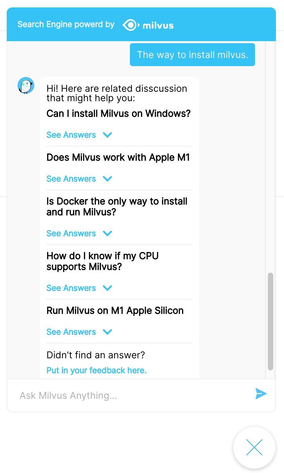Click the Milvus logo in the header
The height and width of the screenshot is (473, 284).
tap(148, 25)
